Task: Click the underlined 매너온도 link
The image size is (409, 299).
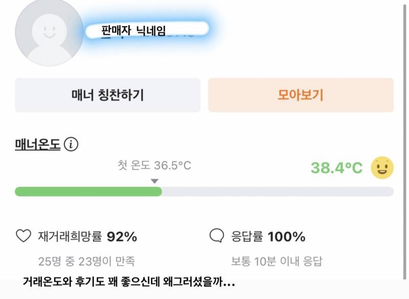Action: pos(38,145)
